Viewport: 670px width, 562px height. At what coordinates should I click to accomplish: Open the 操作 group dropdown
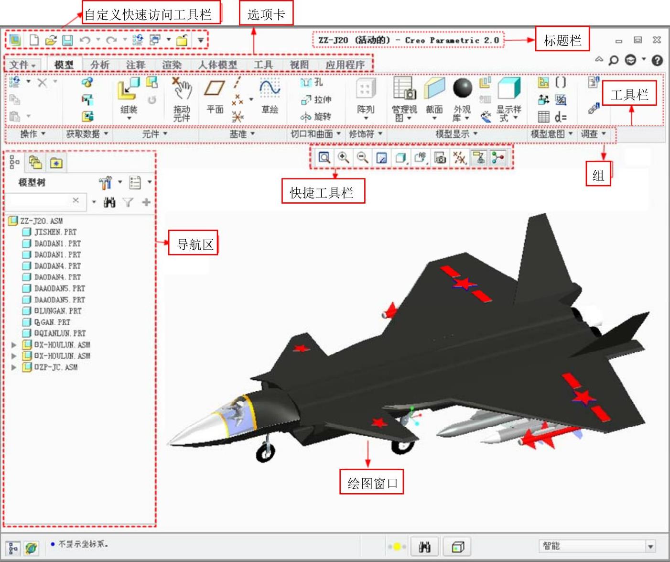(x=32, y=134)
